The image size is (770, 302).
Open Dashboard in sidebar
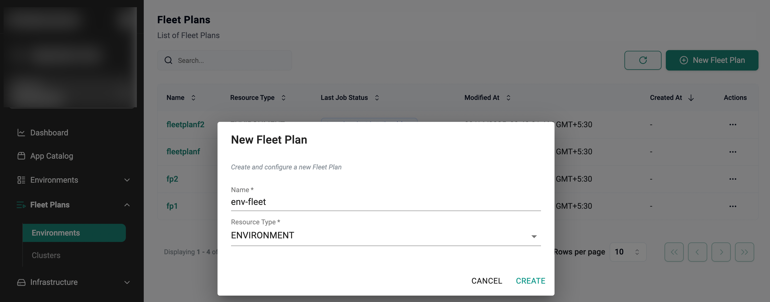49,132
